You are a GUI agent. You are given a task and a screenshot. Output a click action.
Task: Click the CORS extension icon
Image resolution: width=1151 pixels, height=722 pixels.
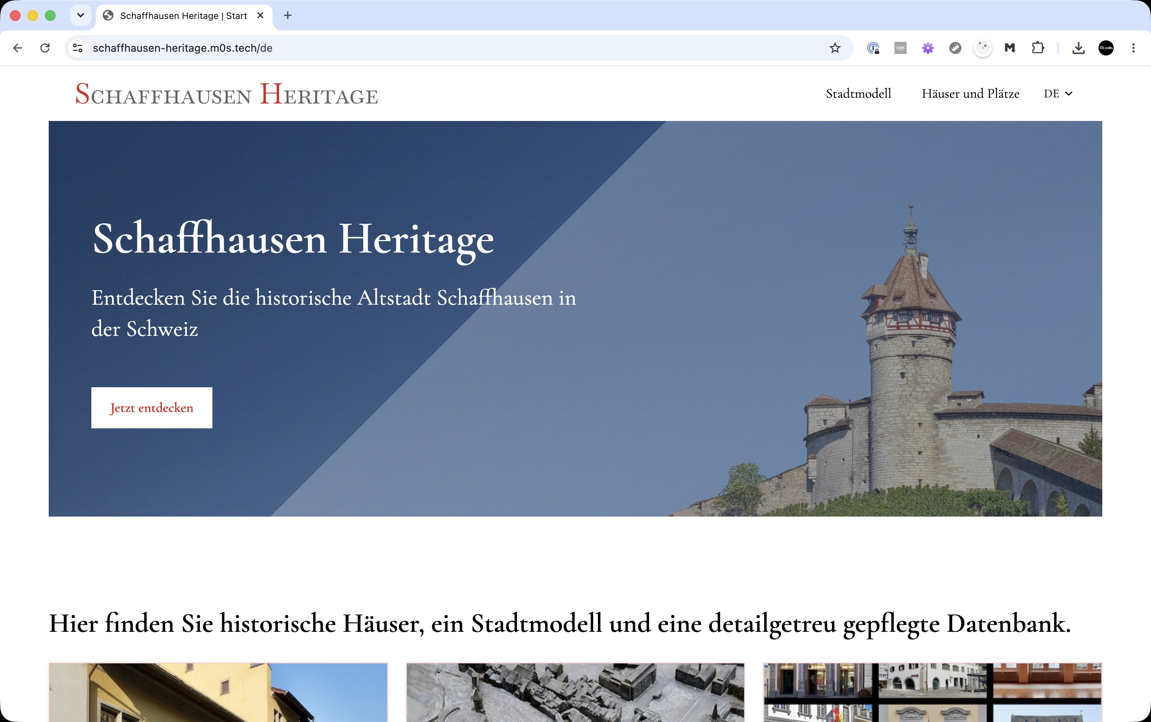(x=900, y=48)
